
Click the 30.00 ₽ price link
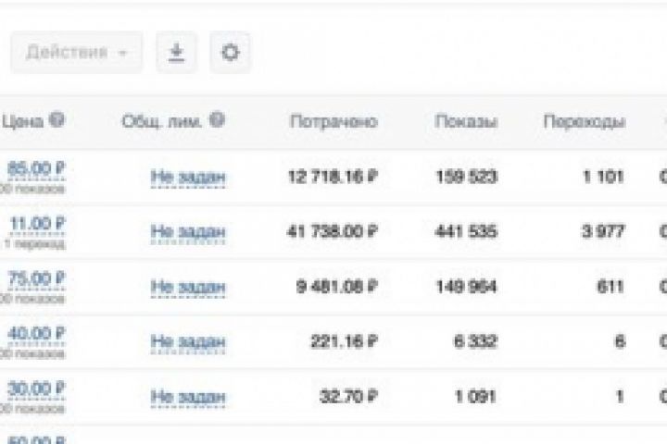[x=37, y=388]
